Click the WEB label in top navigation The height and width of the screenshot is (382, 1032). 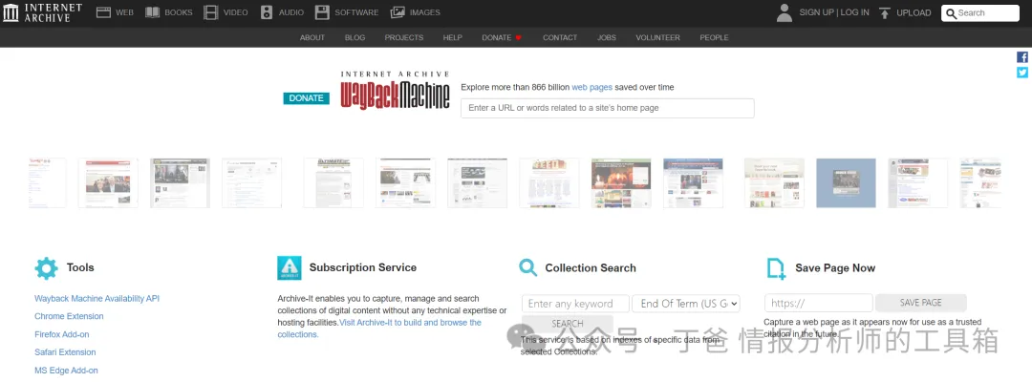124,12
